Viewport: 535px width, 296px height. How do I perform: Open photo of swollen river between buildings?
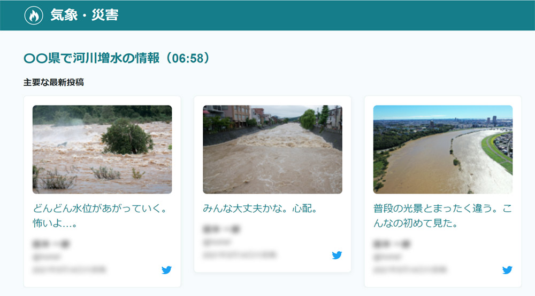(273, 149)
